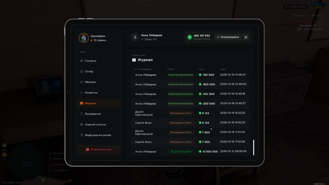The image size is (329, 185).
Task: Click the coin icon beside -100 000
Action: 200,94
